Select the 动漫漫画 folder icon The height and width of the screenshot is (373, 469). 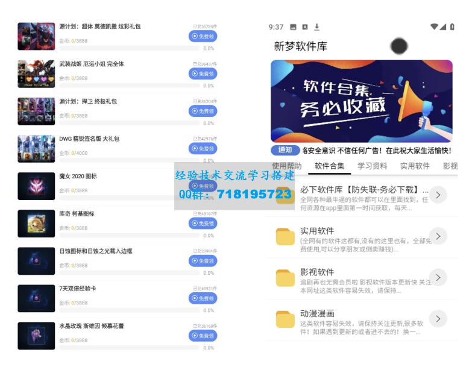click(x=285, y=319)
